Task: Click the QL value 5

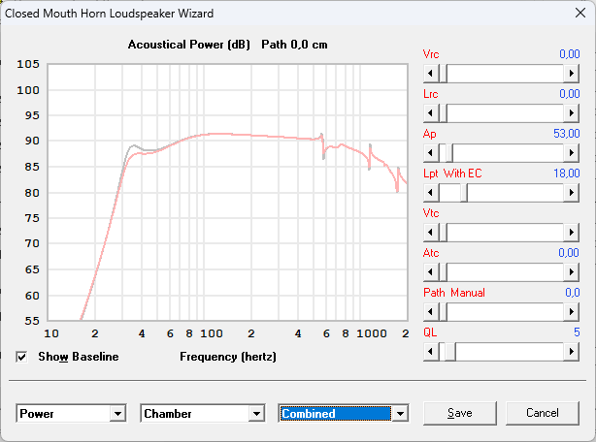Action: point(577,332)
